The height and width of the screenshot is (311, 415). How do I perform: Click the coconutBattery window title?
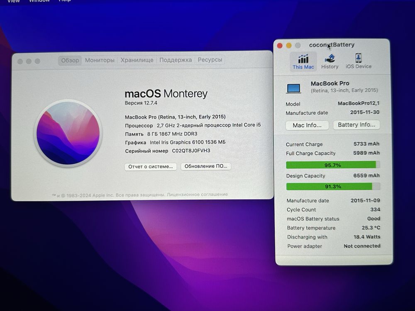(x=332, y=45)
